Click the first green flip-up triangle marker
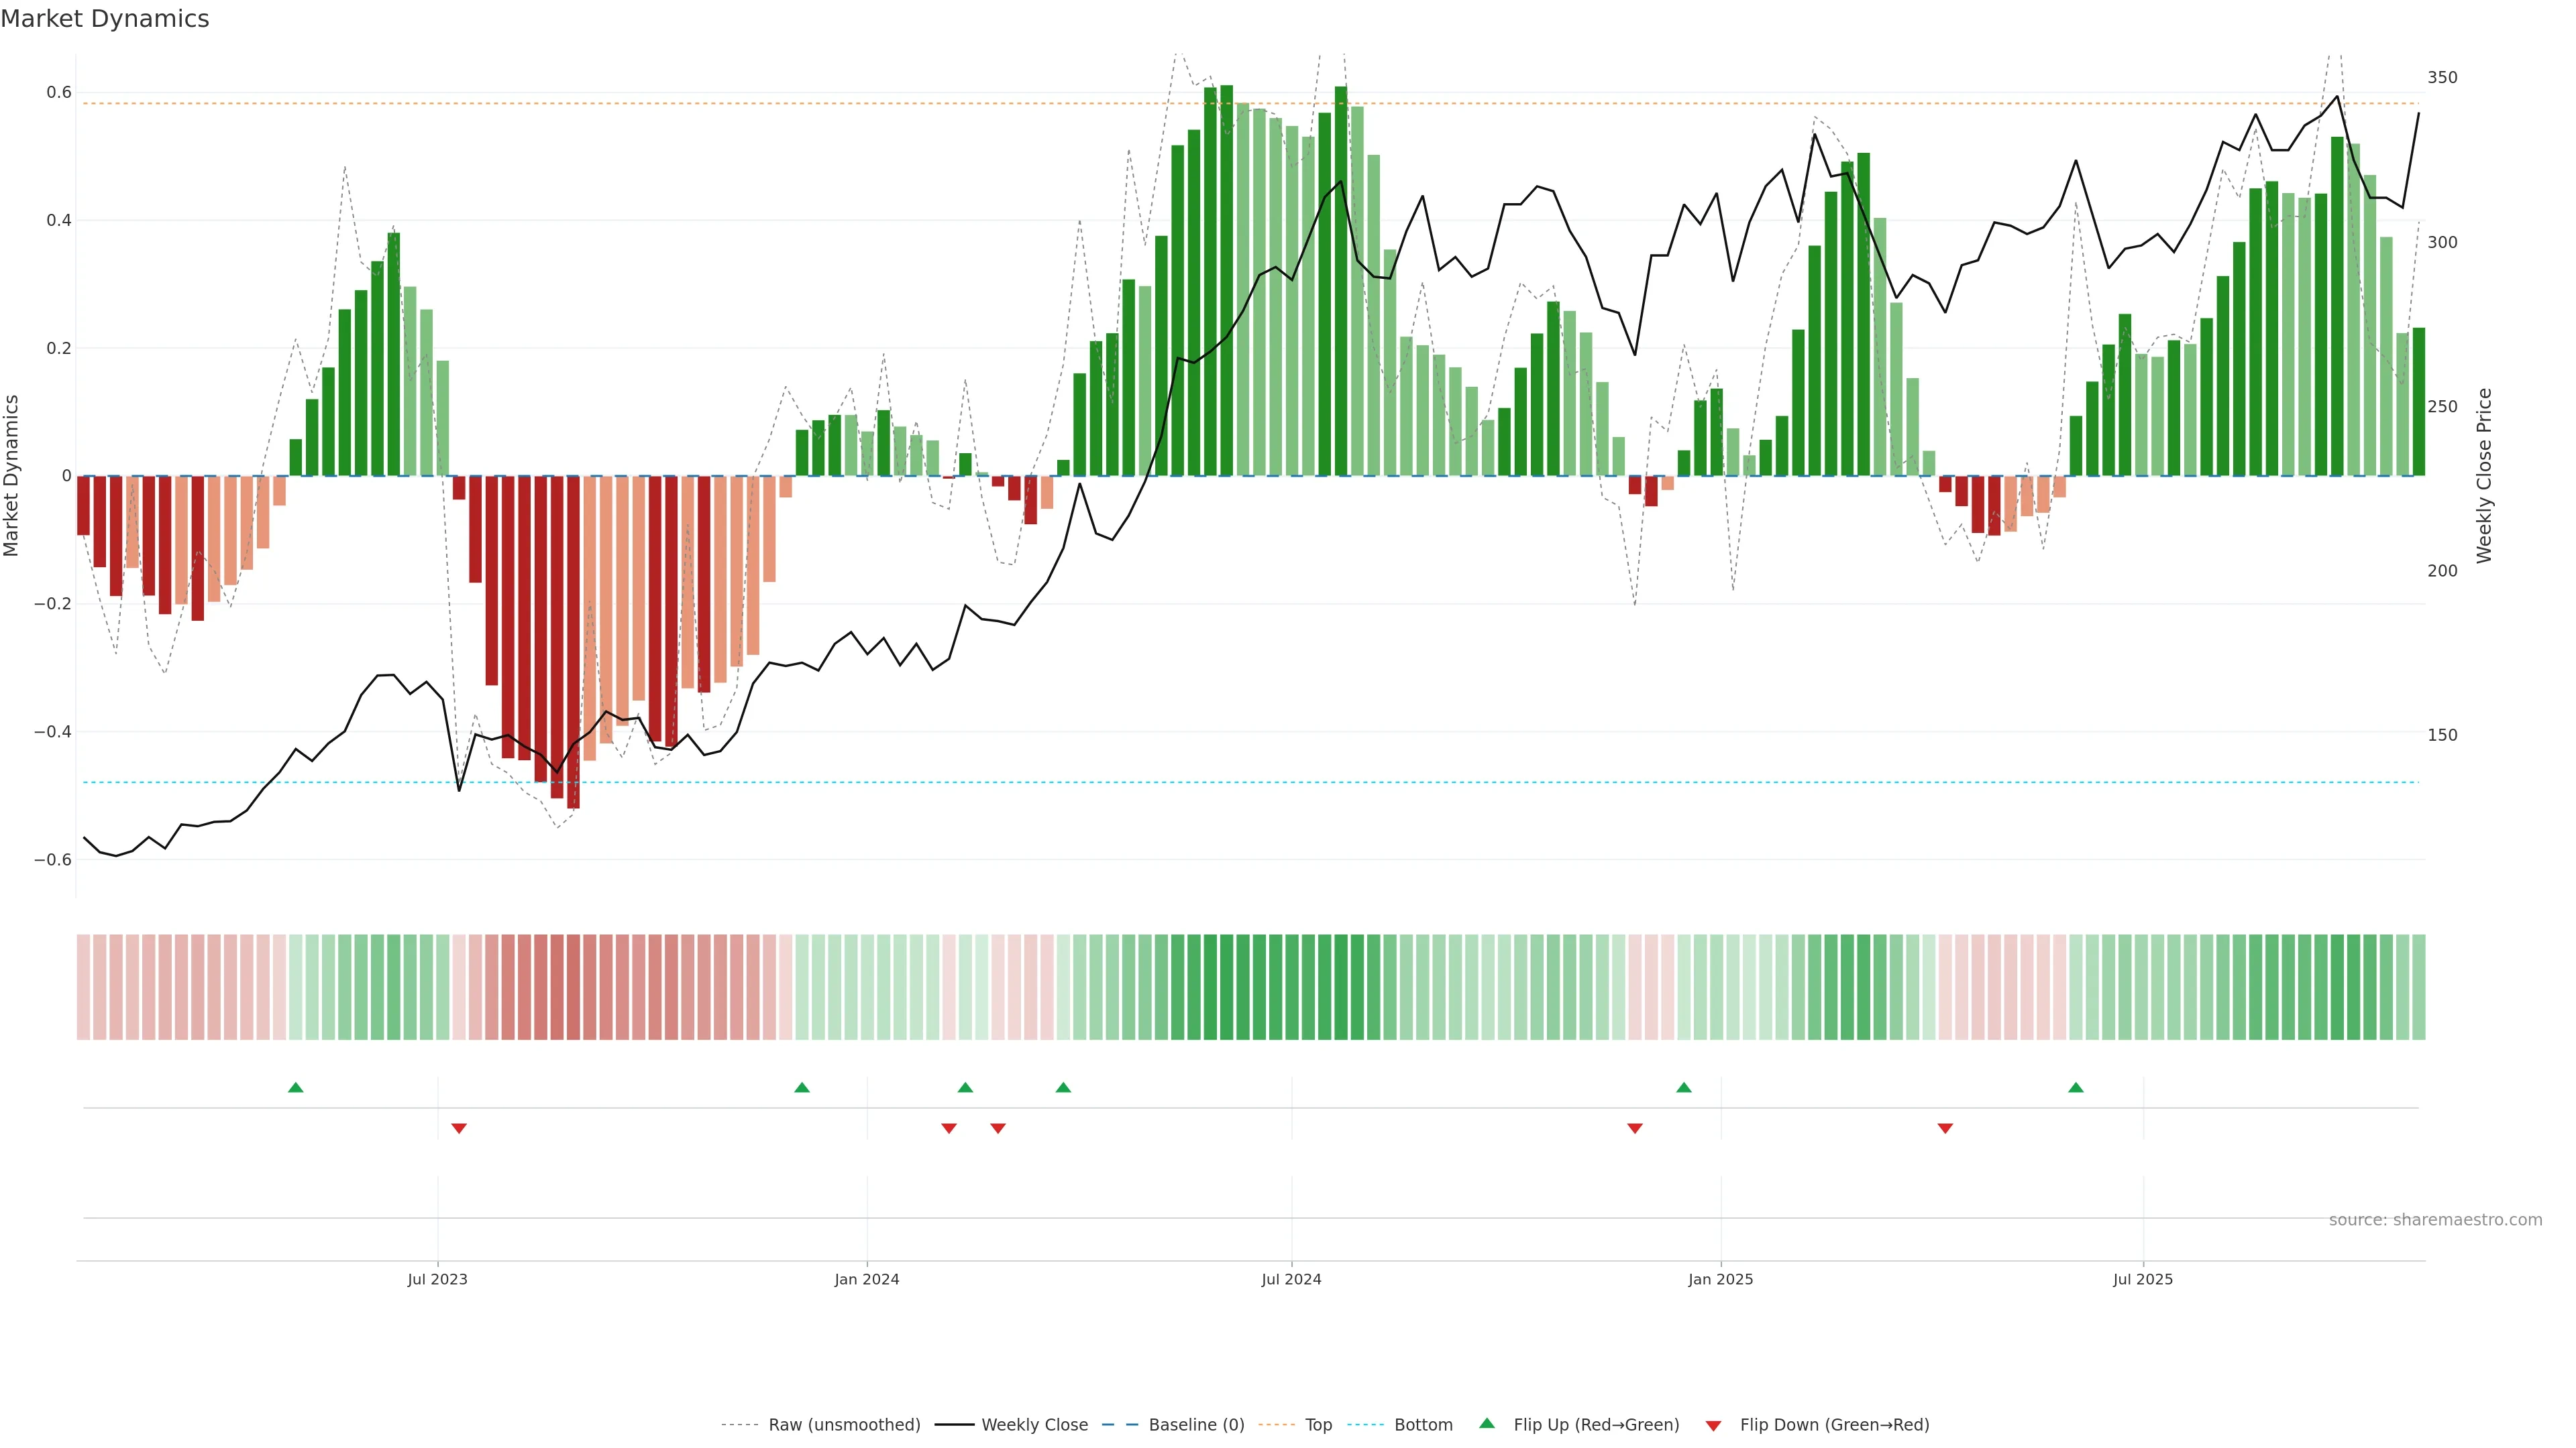 click(x=295, y=1087)
